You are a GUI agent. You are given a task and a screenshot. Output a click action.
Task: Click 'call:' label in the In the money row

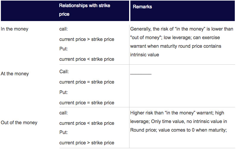(x=63, y=29)
